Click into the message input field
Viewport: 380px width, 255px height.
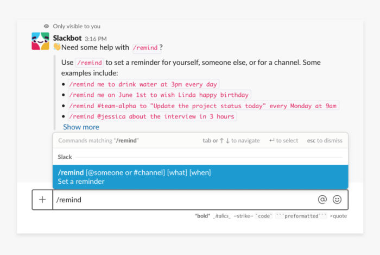[x=185, y=200]
